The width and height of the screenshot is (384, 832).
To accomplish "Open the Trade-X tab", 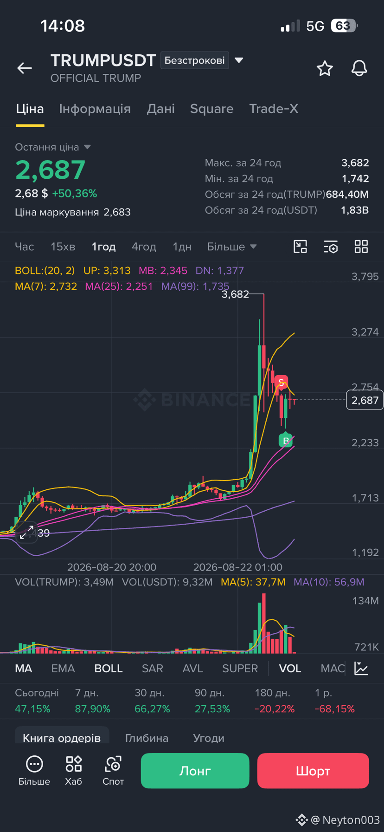I will 274,109.
